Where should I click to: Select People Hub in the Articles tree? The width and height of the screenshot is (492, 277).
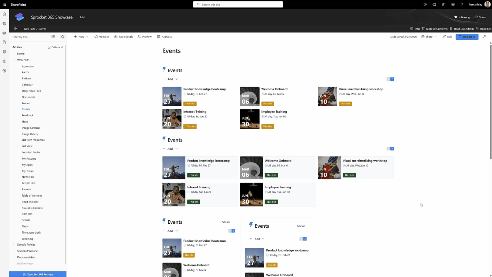(29, 183)
